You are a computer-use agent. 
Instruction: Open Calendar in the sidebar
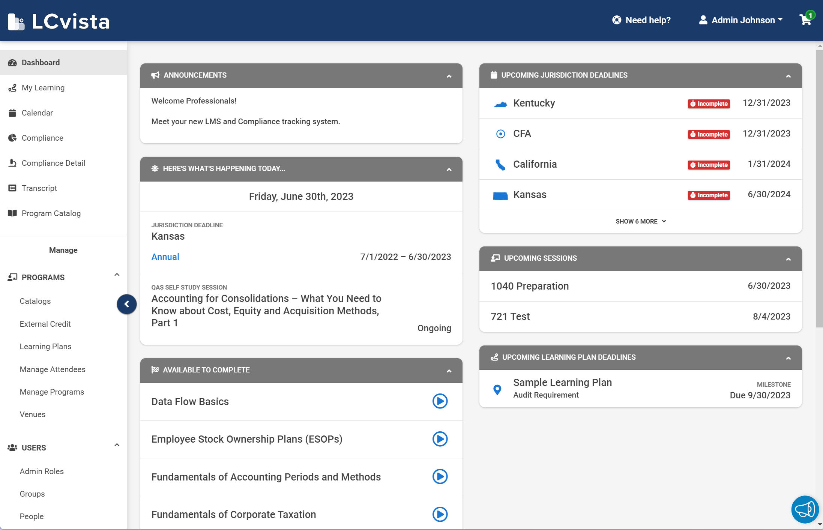[63, 113]
